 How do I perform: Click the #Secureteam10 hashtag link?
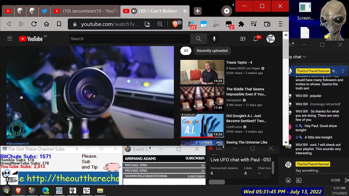(17, 143)
